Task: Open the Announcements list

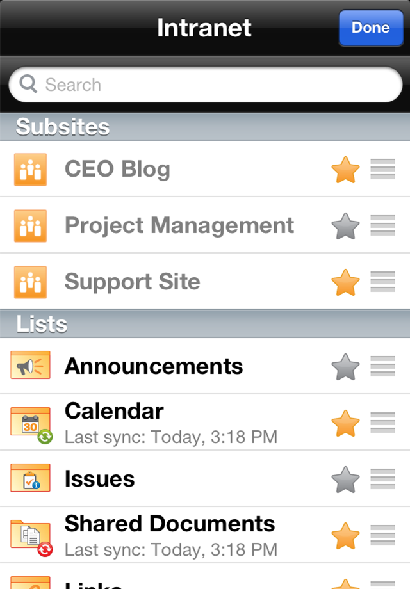Action: point(154,366)
